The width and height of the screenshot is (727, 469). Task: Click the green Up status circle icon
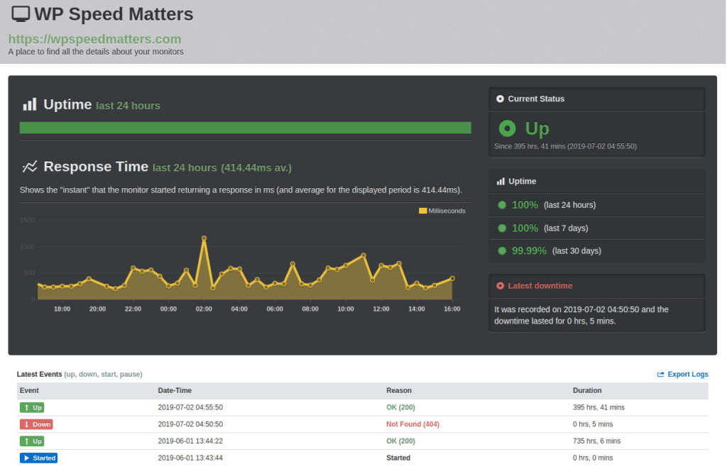pyautogui.click(x=507, y=128)
